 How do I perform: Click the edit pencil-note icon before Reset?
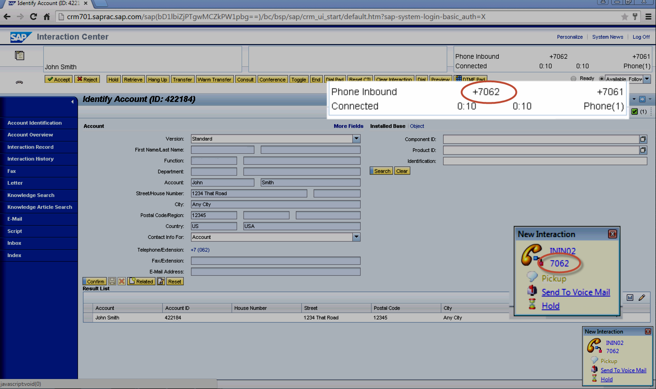(161, 282)
